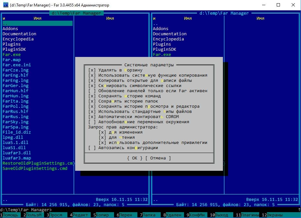301x218 pixels.
Task: Select RestoreOldPluginSettings.cmd in left panel
Action: tap(38, 163)
